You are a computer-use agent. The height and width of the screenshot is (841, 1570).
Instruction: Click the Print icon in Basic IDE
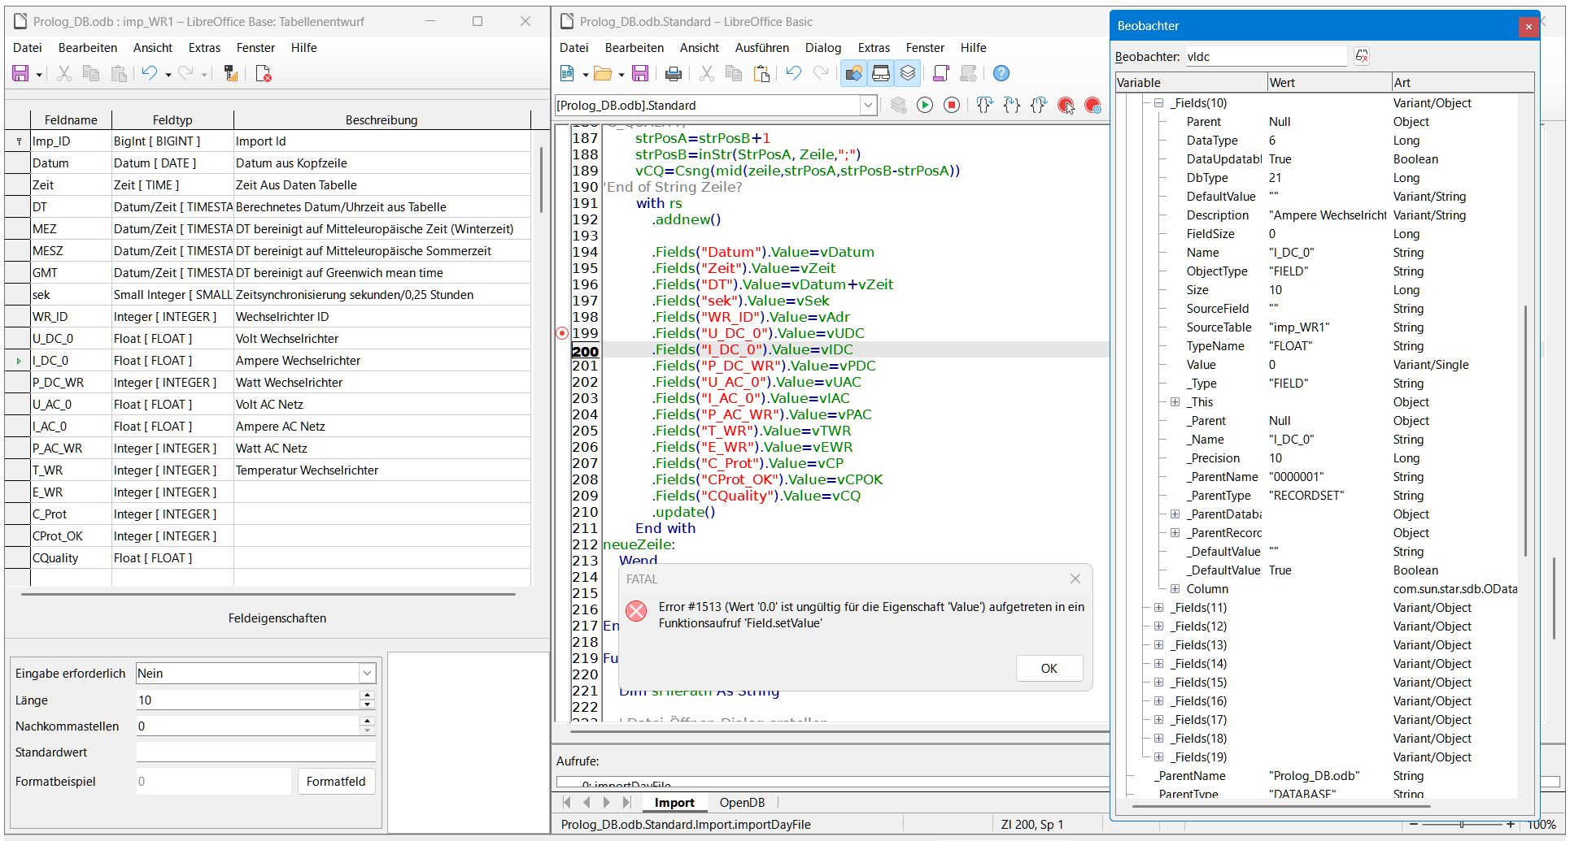[x=674, y=74]
